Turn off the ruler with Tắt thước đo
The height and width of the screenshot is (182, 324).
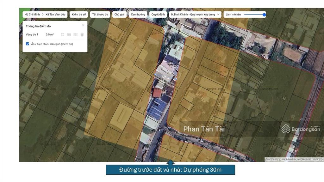coord(100,15)
